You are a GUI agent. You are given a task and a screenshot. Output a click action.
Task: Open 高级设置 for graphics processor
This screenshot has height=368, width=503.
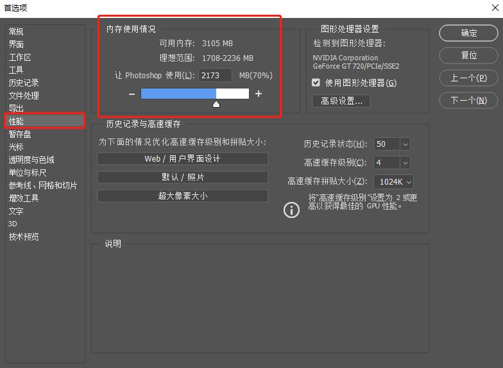[x=341, y=101]
